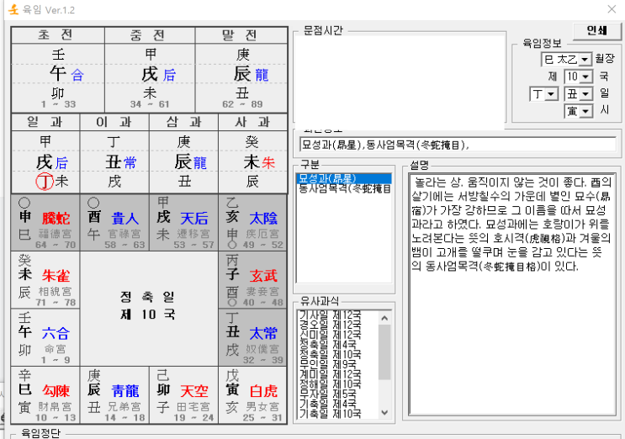The image size is (625, 439).
Task: Select 정축일 제10국 in 유사과식 list
Action: pyautogui.click(x=330, y=355)
